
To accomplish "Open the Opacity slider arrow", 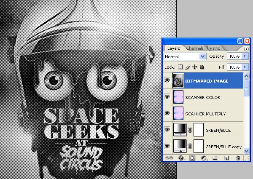I will pos(245,56).
